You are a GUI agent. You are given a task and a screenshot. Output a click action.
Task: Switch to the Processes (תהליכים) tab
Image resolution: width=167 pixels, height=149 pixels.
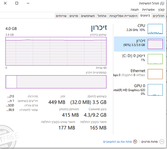click(x=158, y=16)
